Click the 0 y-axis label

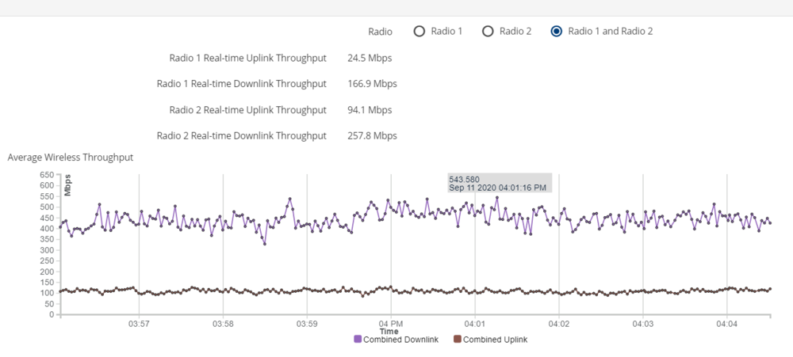[52, 314]
